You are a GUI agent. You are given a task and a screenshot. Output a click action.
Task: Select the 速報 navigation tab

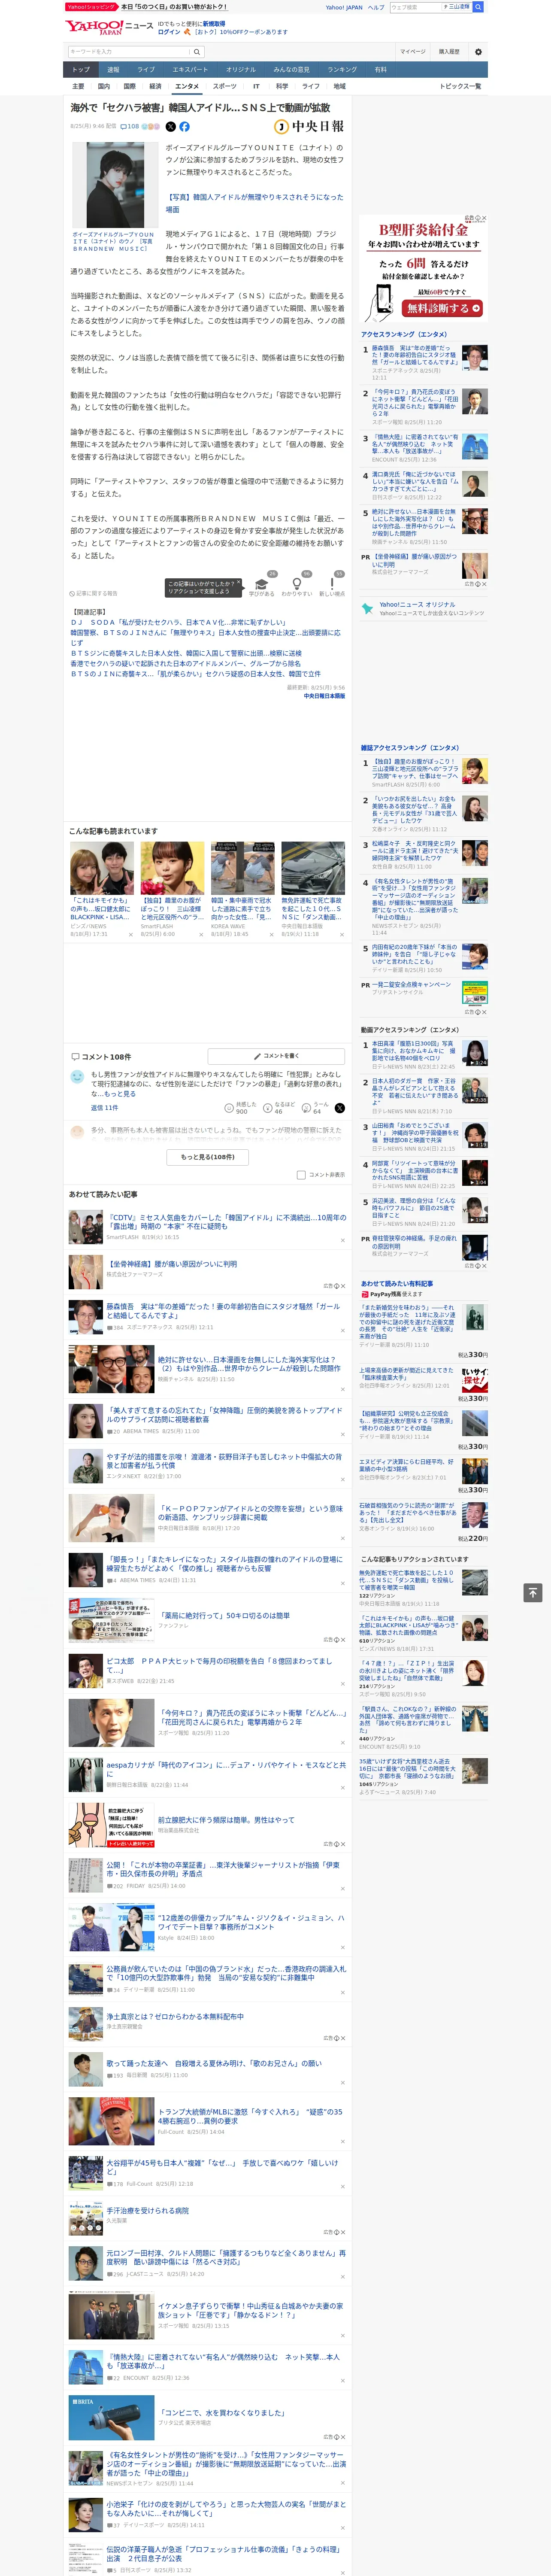tap(113, 70)
